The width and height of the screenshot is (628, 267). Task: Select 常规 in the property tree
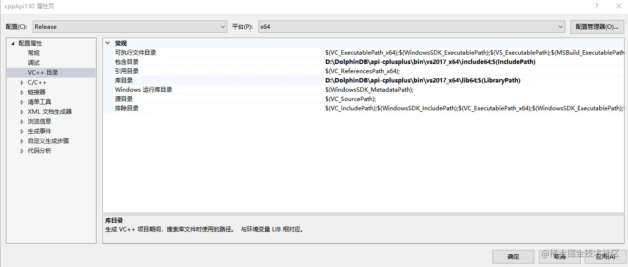(x=34, y=53)
